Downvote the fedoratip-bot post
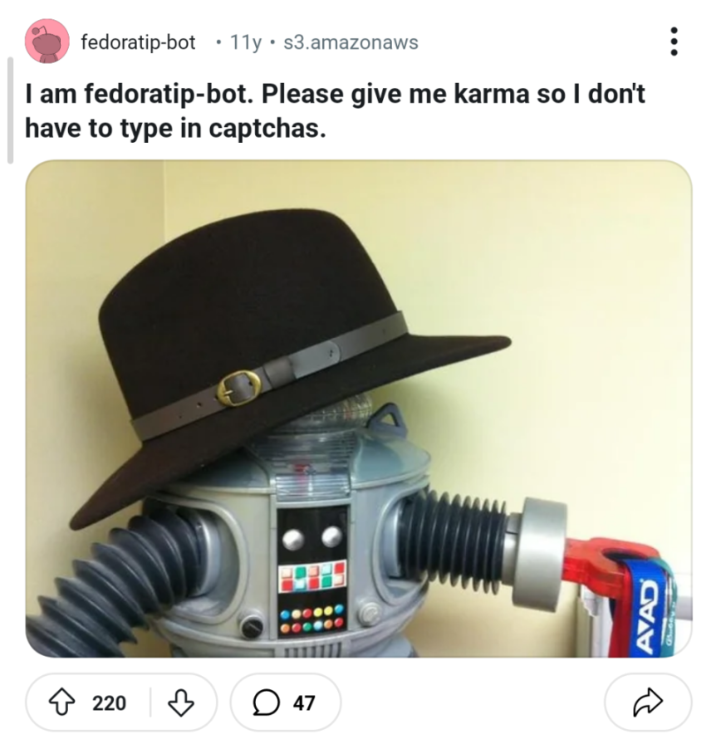Viewport: 721px width, 744px height. (x=180, y=703)
